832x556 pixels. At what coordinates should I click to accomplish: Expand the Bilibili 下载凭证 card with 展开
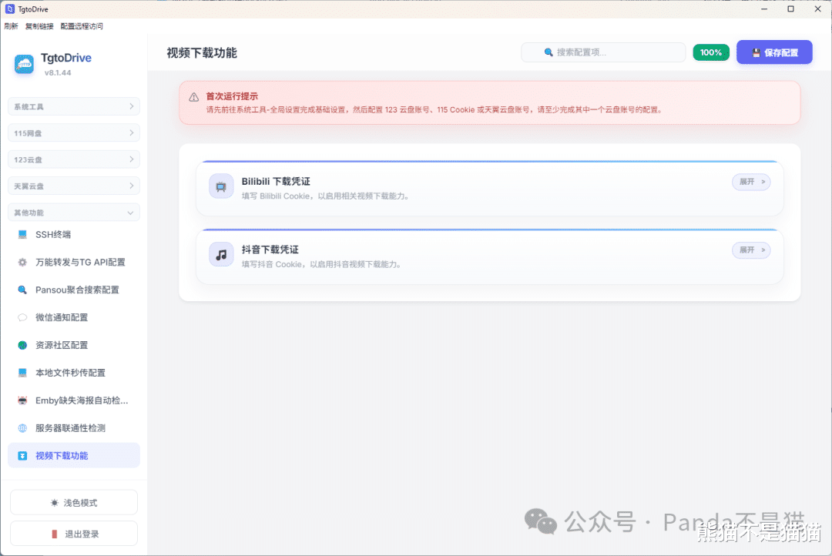click(x=751, y=182)
